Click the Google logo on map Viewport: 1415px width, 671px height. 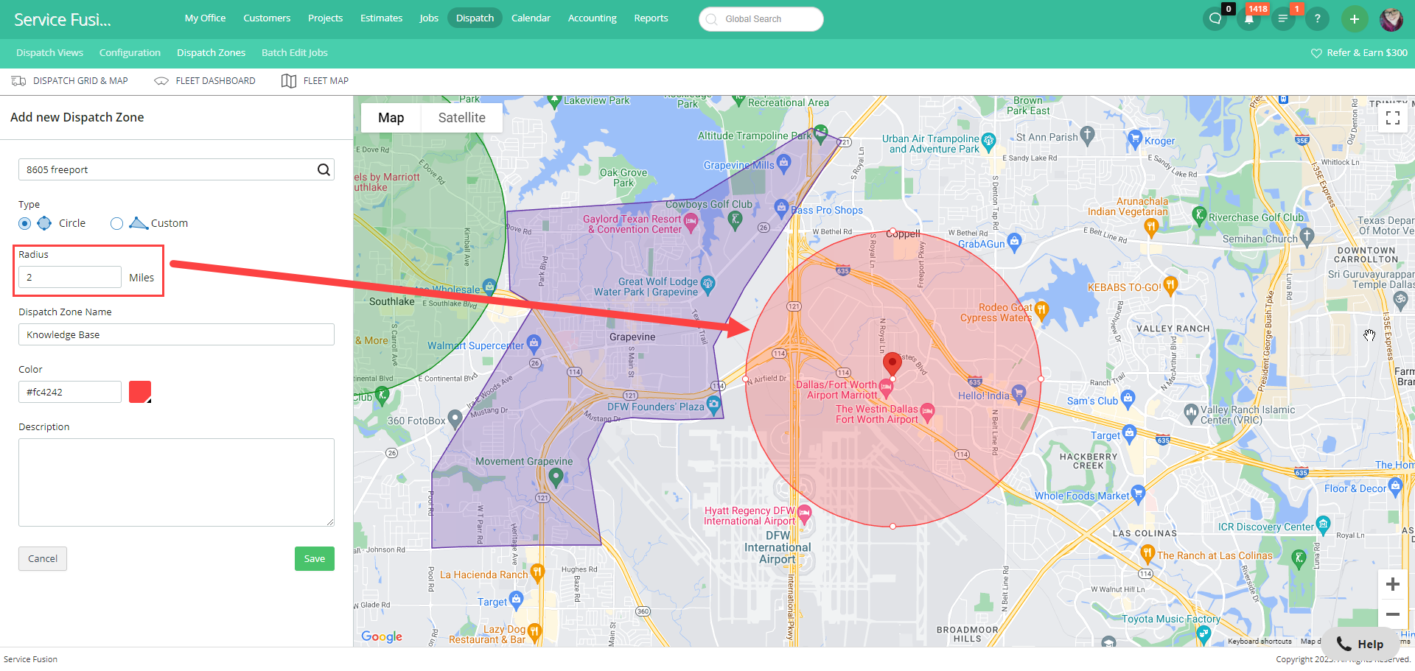(382, 636)
